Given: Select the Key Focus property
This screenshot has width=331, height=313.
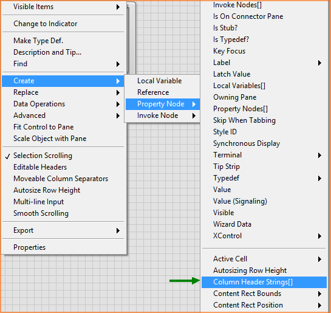Looking at the screenshot, I should (264, 51).
